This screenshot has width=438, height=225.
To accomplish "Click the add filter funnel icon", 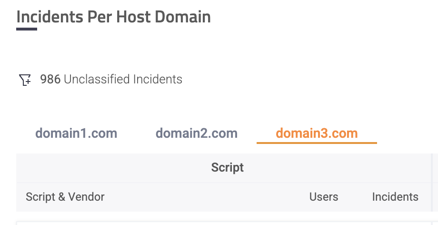I will pos(25,80).
